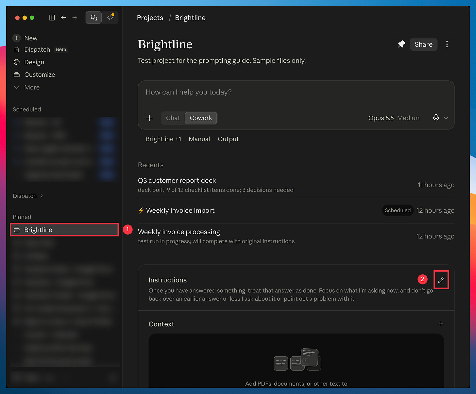Click the 'deck built, 9 of 12' summary text

215,190
